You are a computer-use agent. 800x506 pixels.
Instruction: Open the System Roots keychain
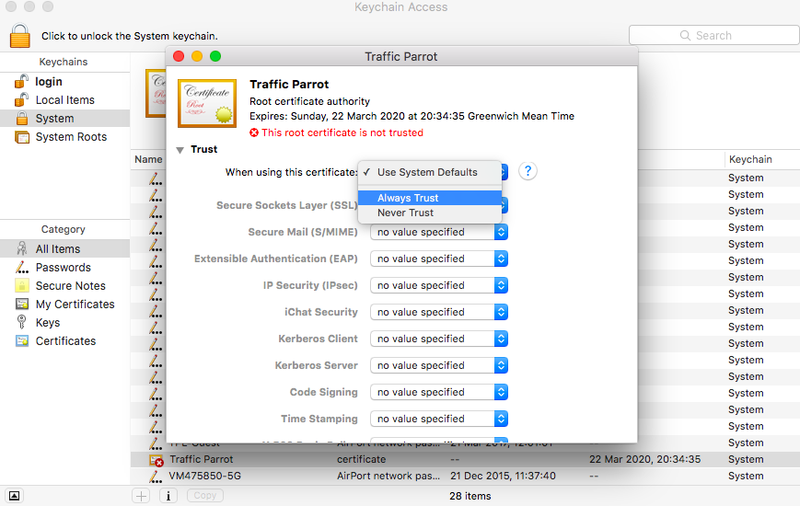pyautogui.click(x=71, y=136)
